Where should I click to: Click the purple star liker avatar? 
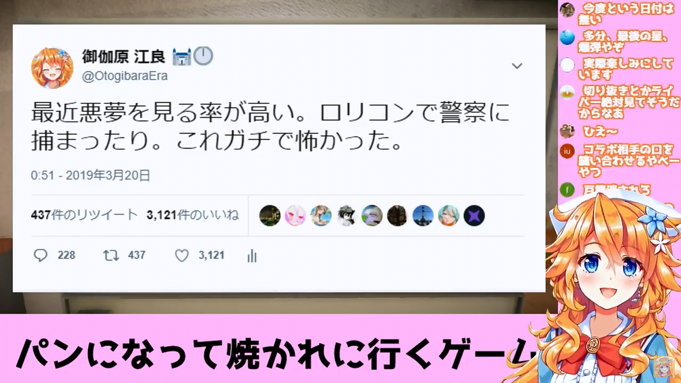tap(474, 216)
